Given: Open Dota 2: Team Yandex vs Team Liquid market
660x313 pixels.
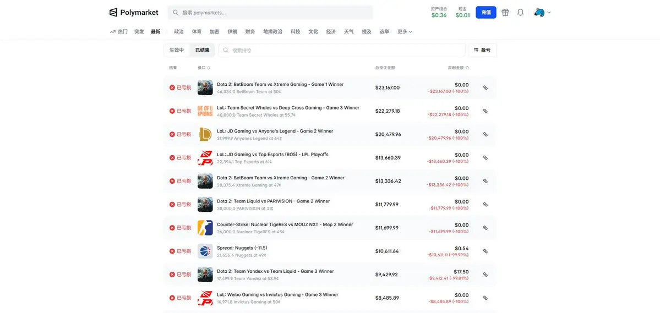Looking at the screenshot, I should click(x=275, y=271).
